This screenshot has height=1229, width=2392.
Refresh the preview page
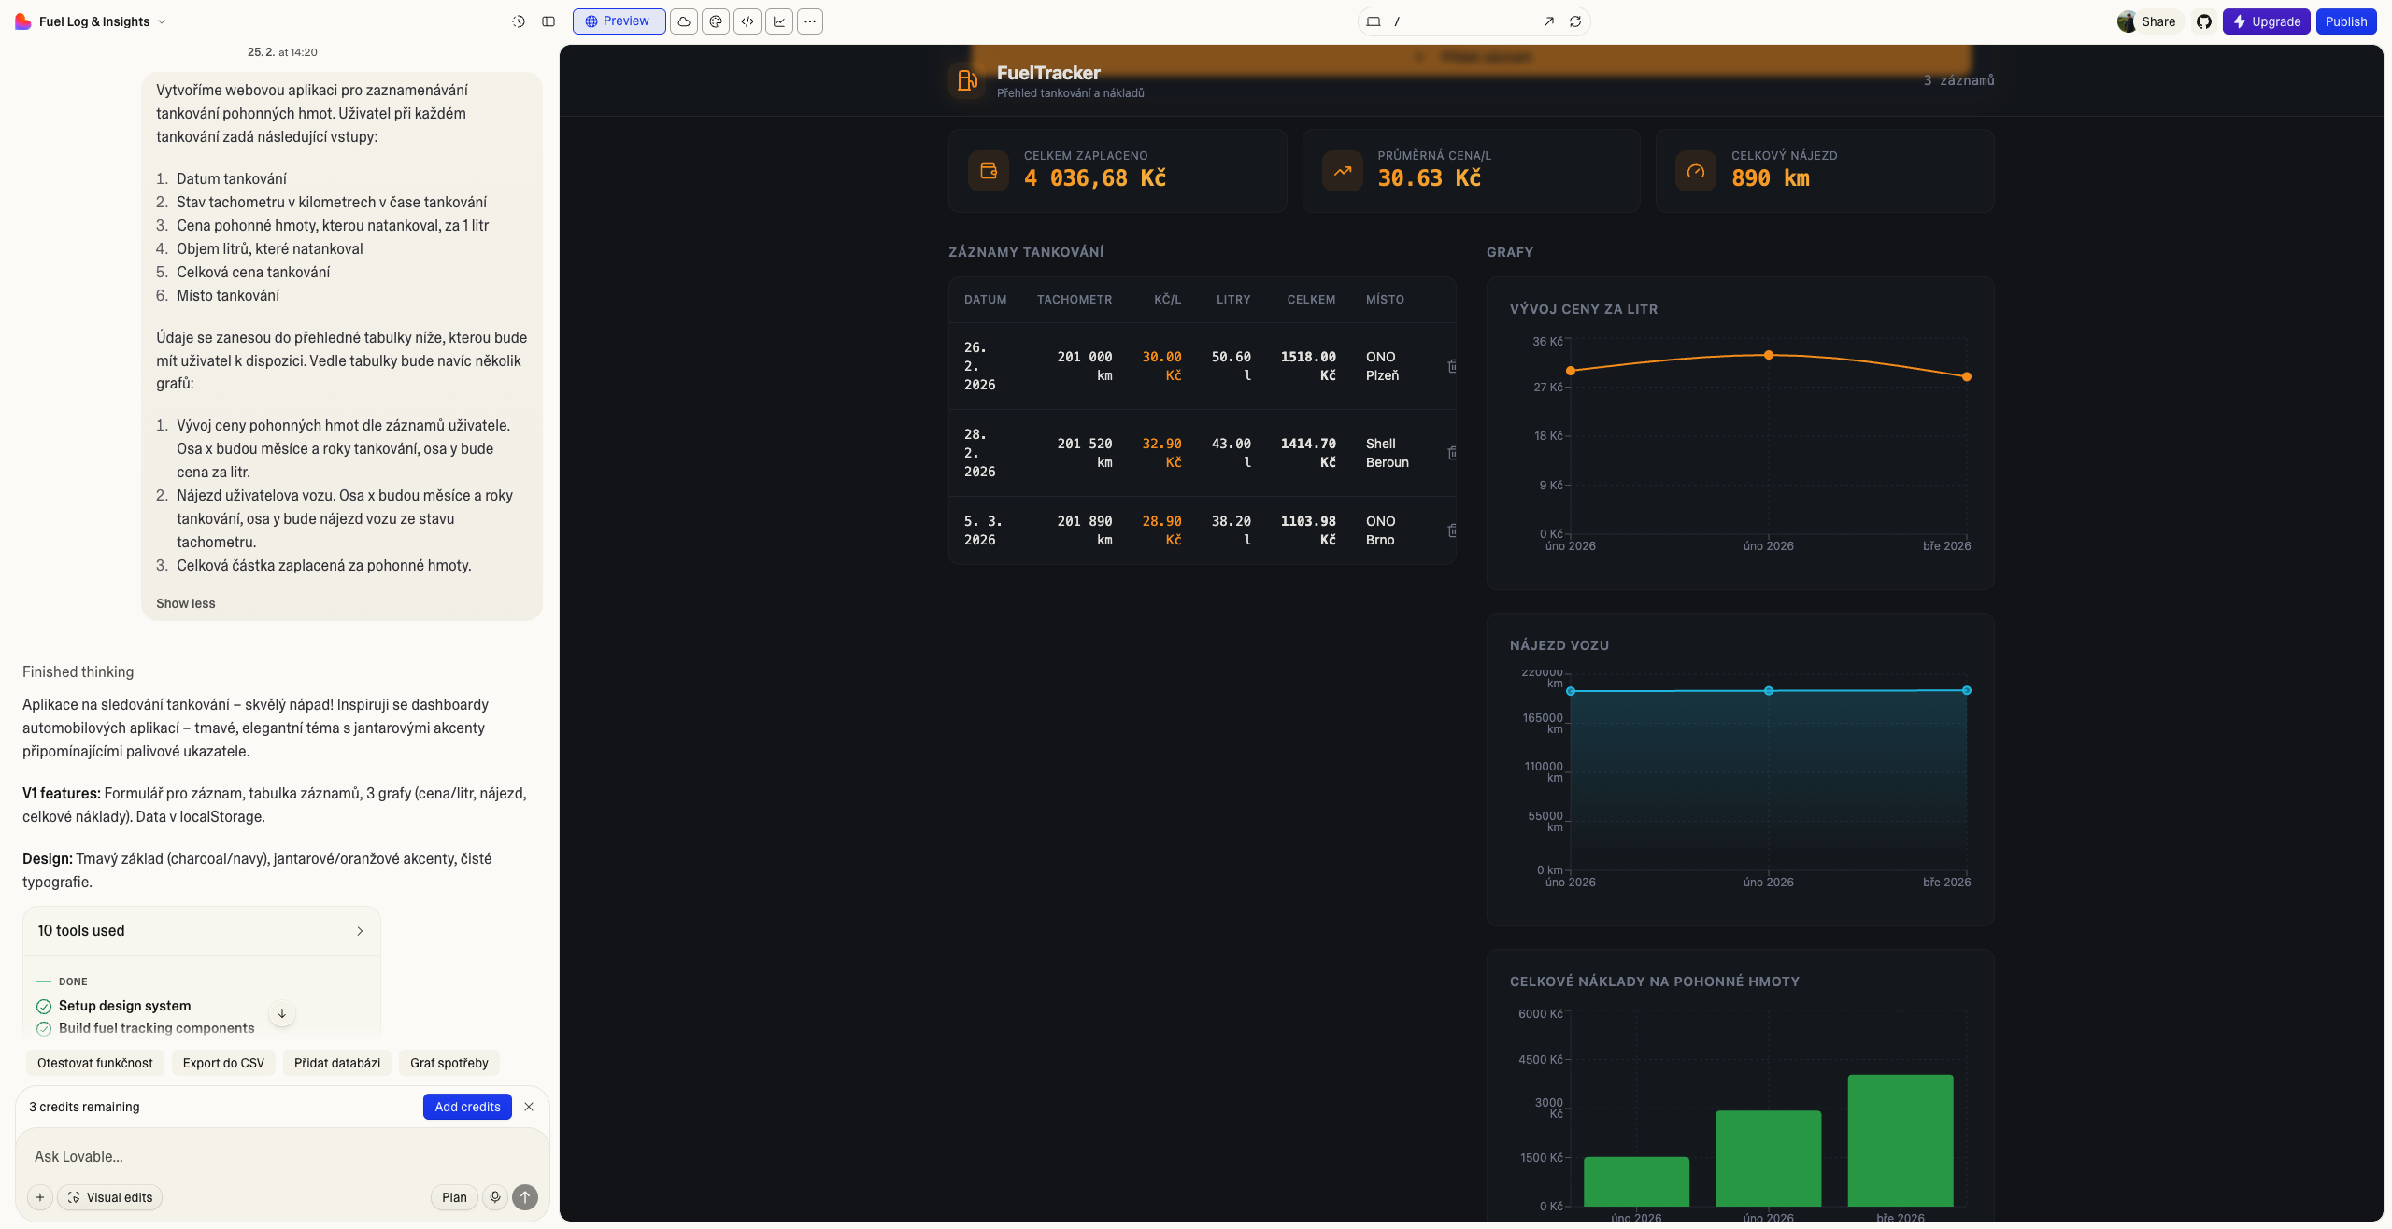pos(1575,21)
